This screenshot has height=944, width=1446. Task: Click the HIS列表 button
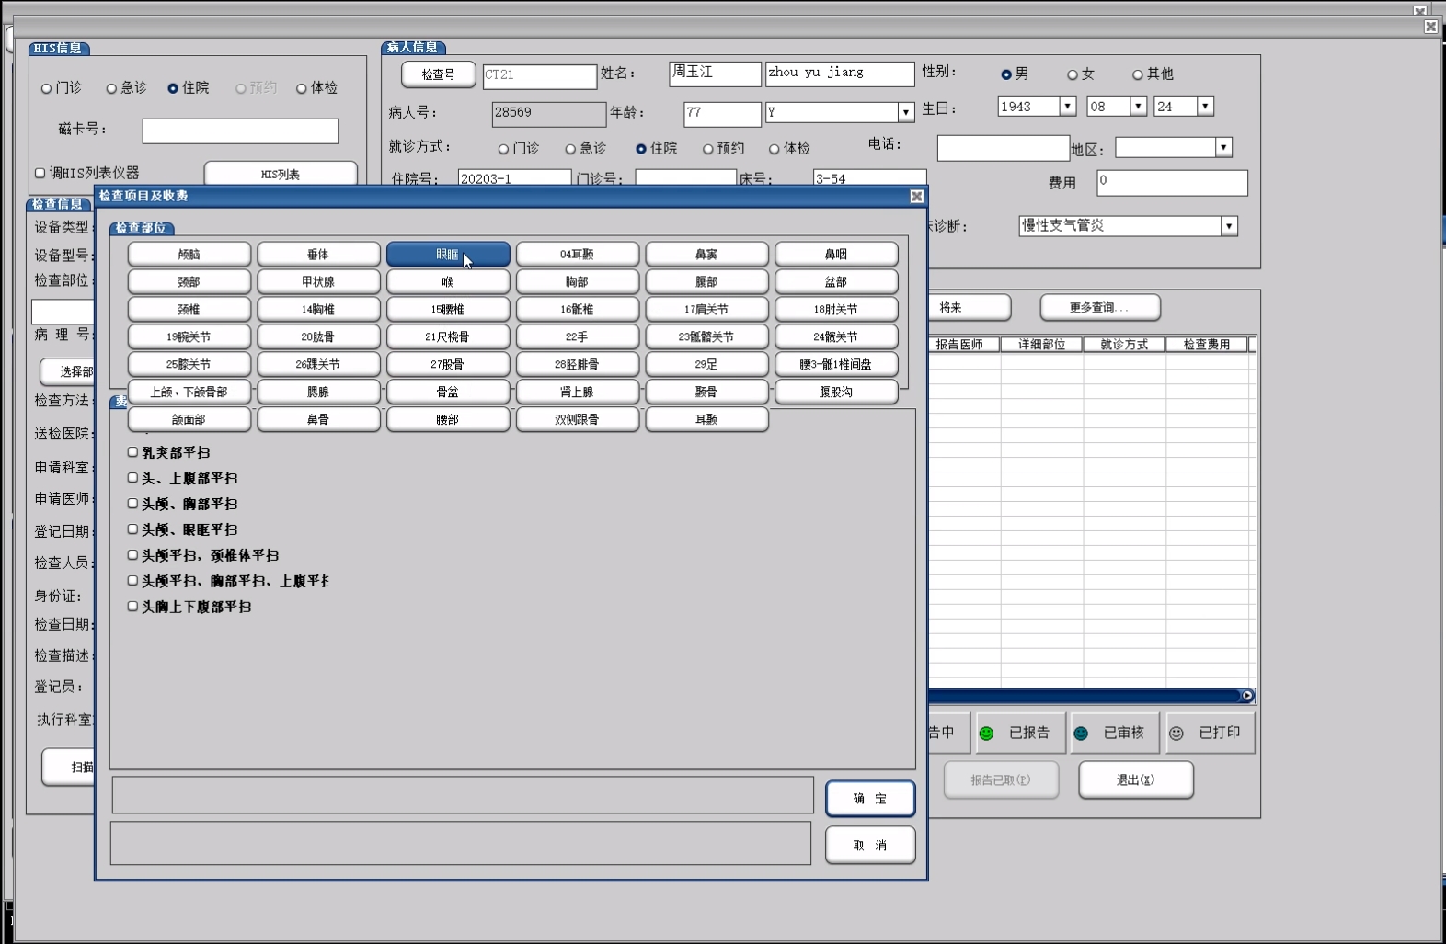(x=281, y=174)
